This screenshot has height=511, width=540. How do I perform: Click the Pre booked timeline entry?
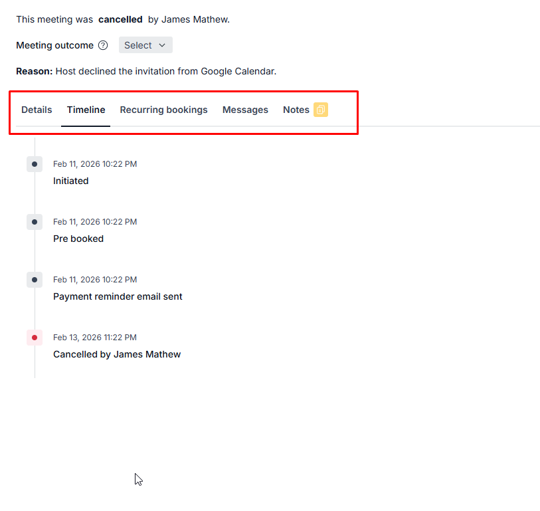click(x=78, y=239)
